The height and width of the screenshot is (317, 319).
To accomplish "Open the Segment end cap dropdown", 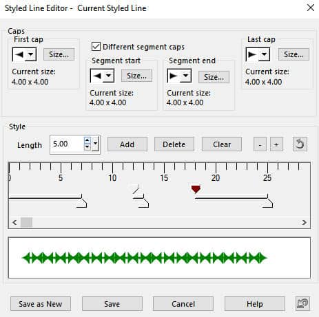I will (x=185, y=76).
